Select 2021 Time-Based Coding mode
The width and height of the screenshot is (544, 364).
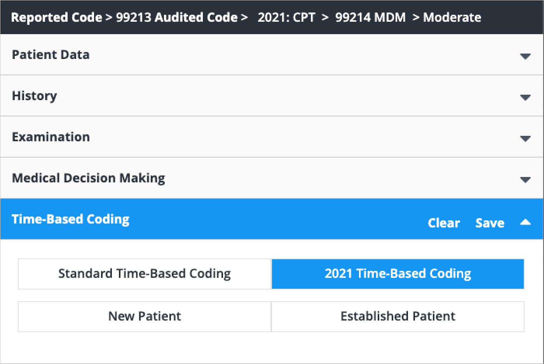click(x=398, y=274)
